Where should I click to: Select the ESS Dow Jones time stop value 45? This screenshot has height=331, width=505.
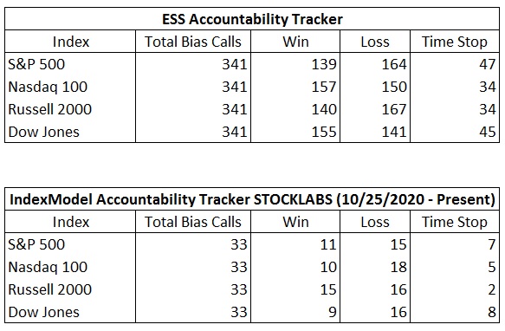coord(488,132)
